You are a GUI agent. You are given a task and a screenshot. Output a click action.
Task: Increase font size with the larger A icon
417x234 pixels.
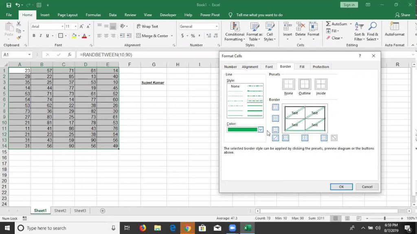pos(81,26)
